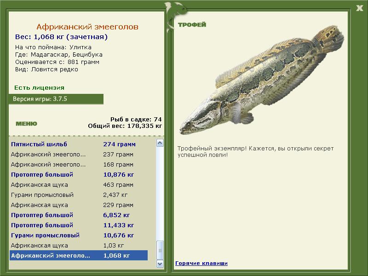368x276 pixels.
Task: Select Африканская щука 229 грамм row
Action: pyautogui.click(x=79, y=205)
